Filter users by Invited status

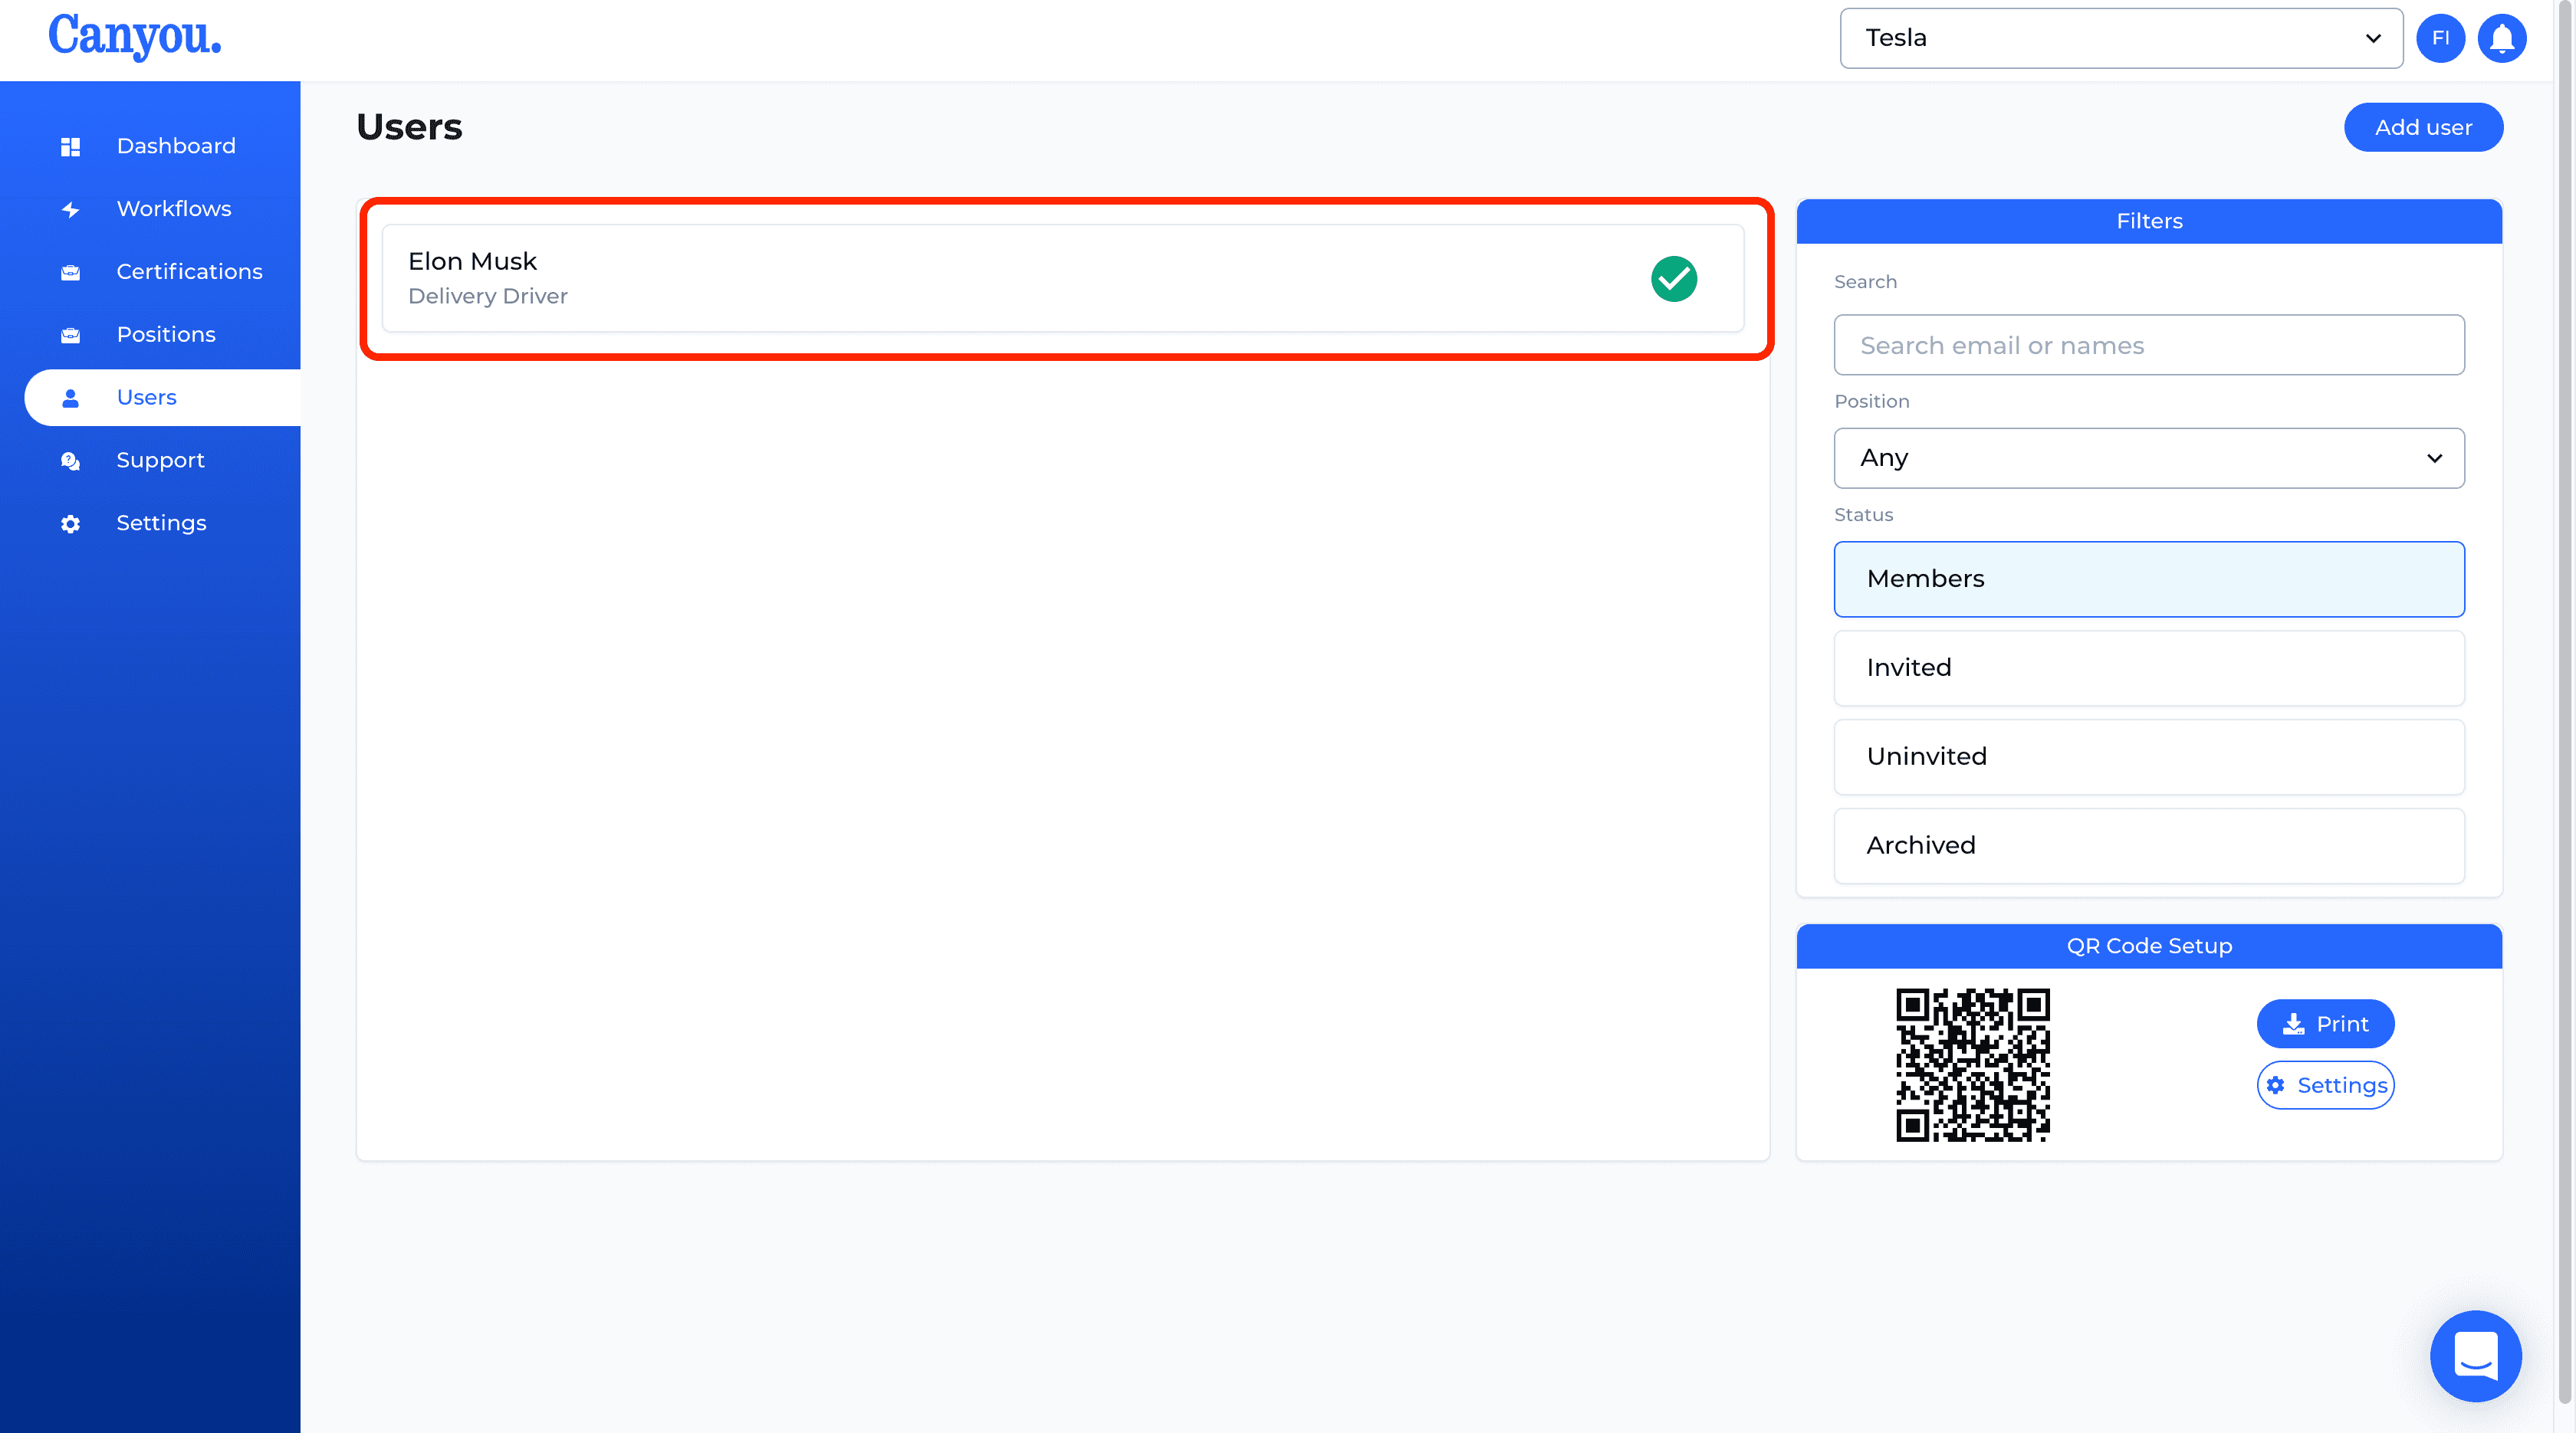click(2149, 667)
